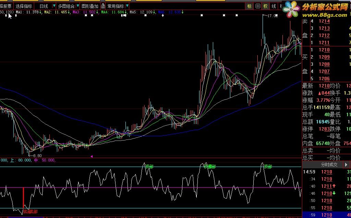
Task: Click the 最新 latest price value 1210
Action: click(x=324, y=86)
